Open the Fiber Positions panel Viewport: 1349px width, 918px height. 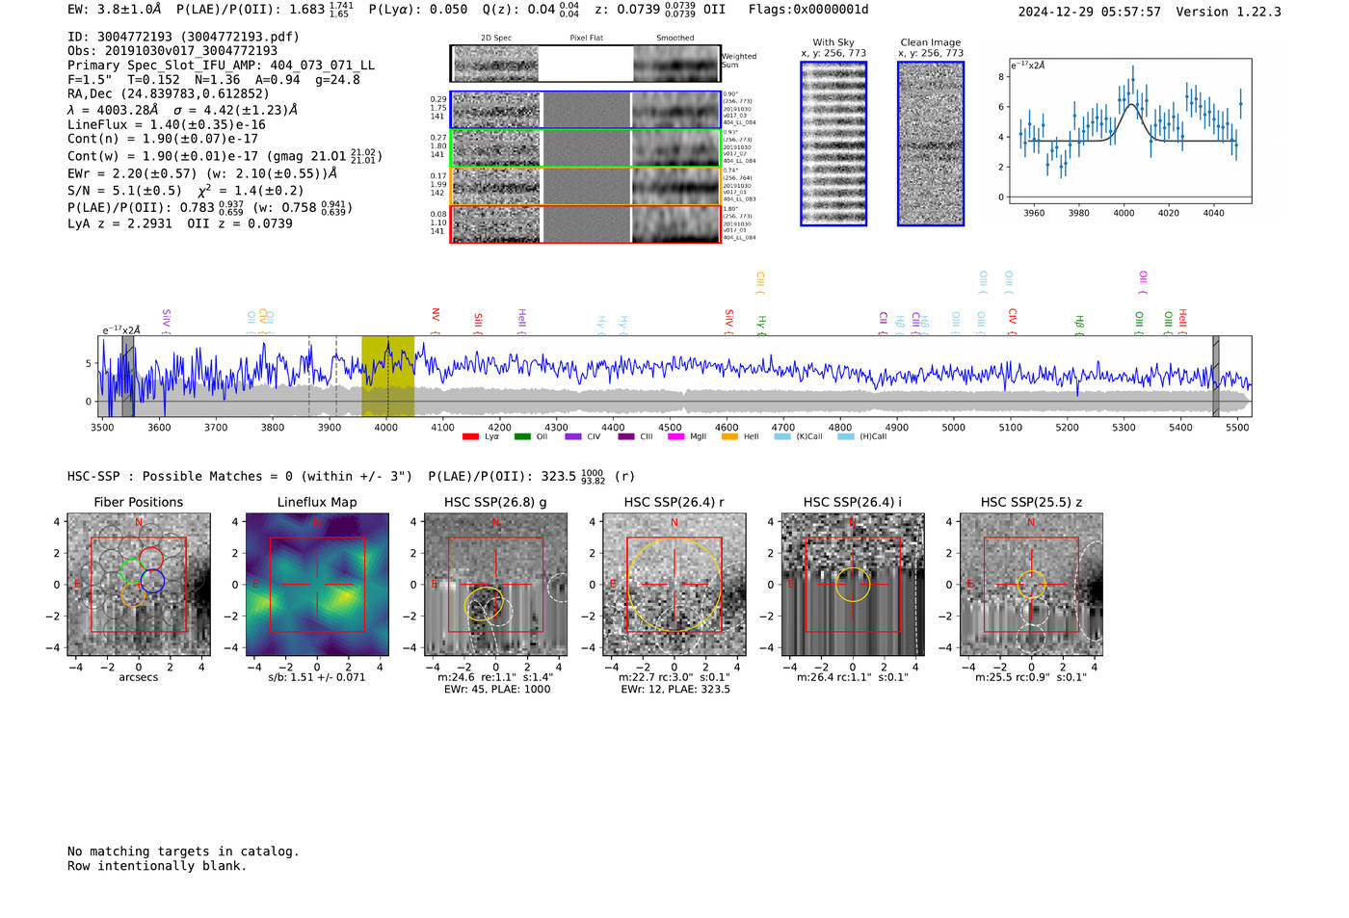pos(139,585)
